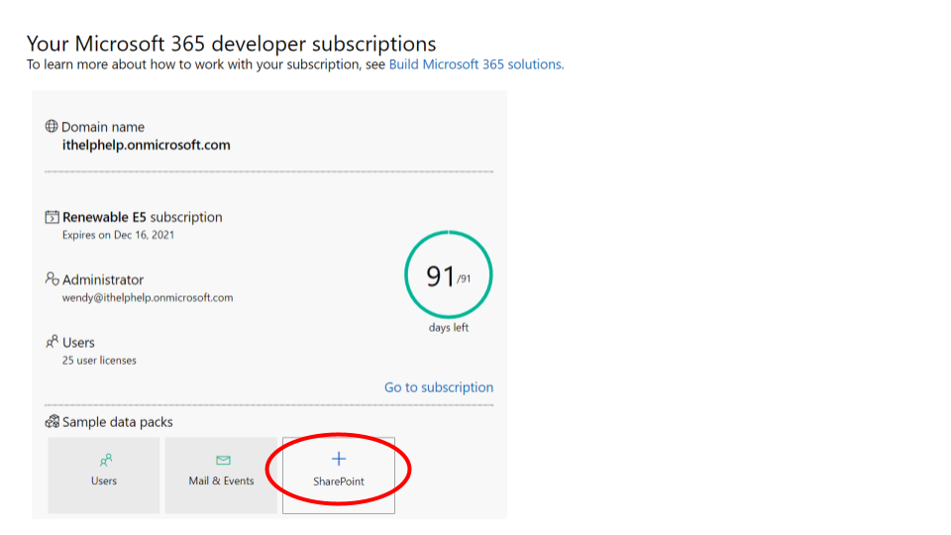Click the 25 user licenses text
The height and width of the screenshot is (535, 951).
(99, 361)
